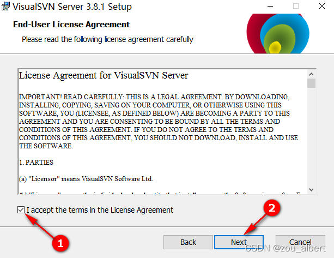
Task: Click the VisualSVN spiral logo graphic
Action: [278, 33]
